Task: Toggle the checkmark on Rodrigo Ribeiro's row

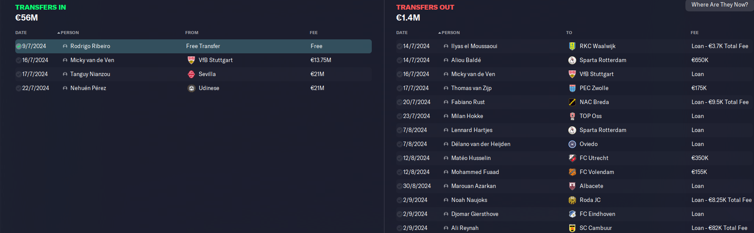Action: 19,46
